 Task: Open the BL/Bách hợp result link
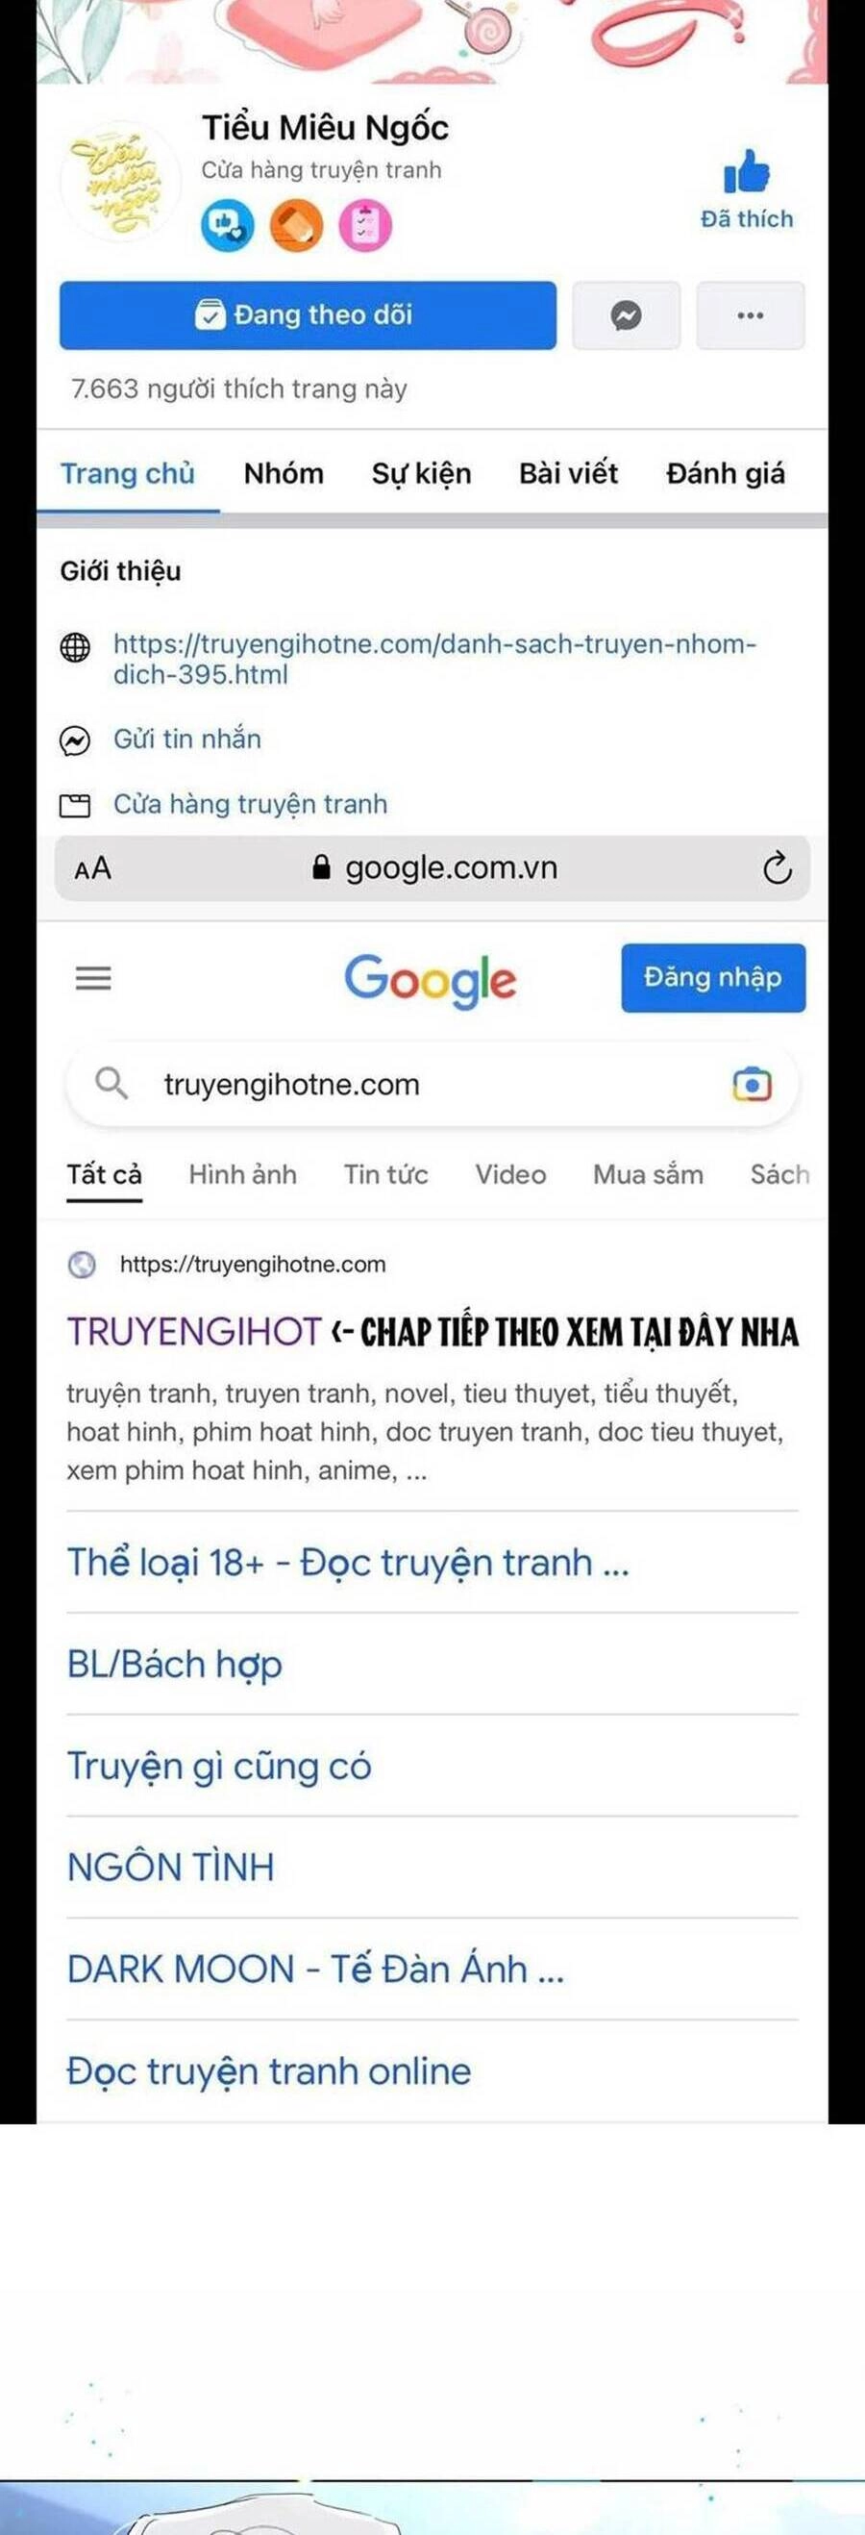pos(174,1664)
